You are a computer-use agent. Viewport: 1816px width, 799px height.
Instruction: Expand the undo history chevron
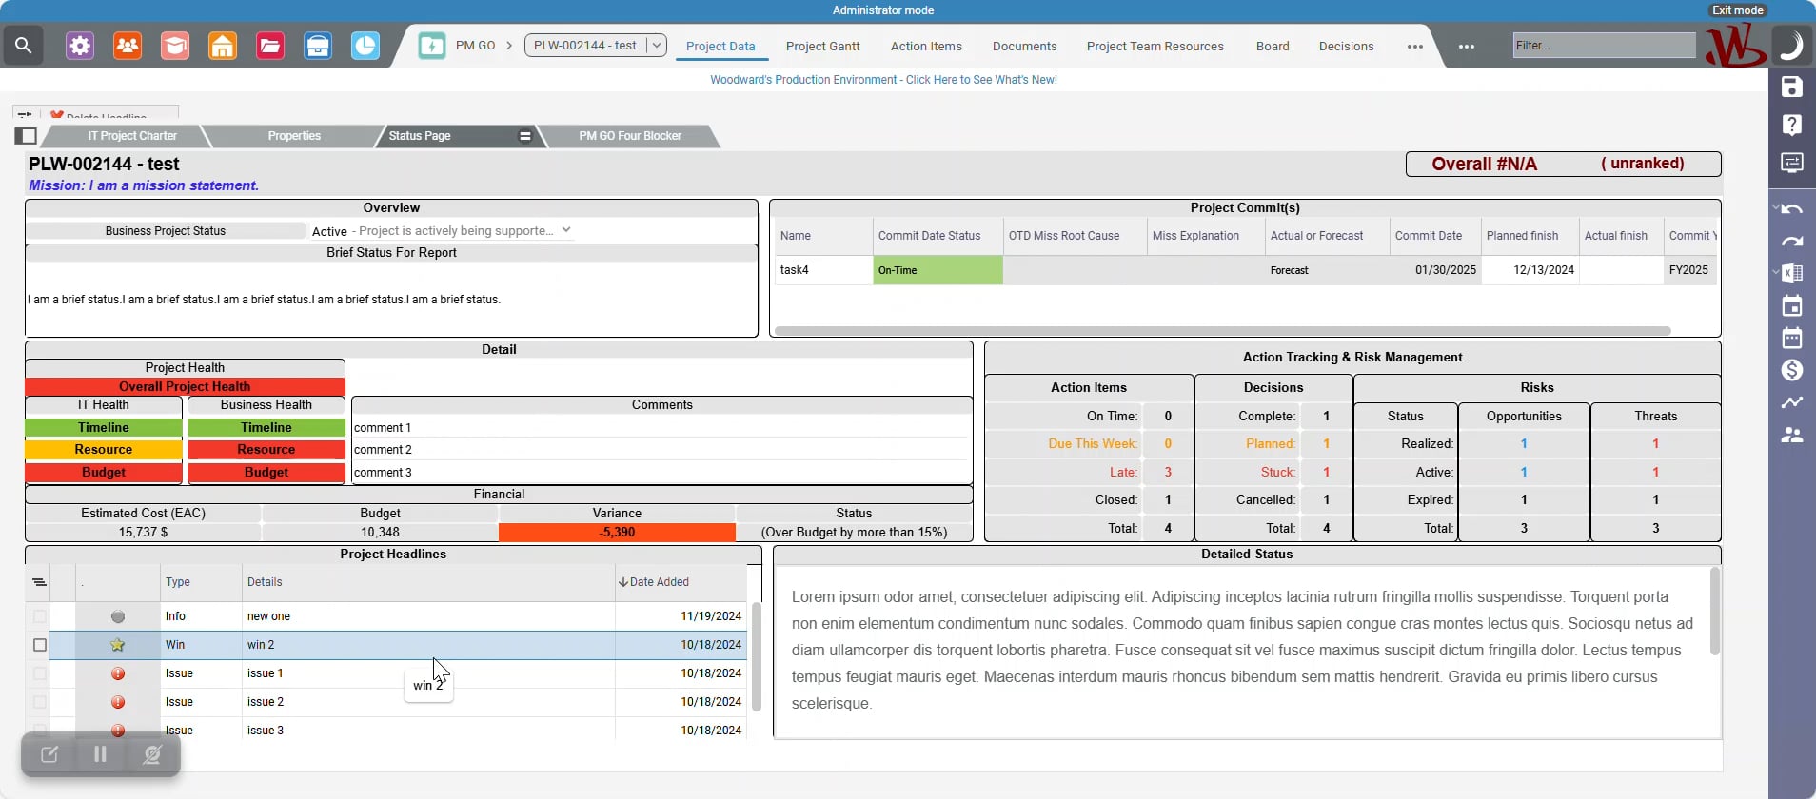coord(1776,208)
